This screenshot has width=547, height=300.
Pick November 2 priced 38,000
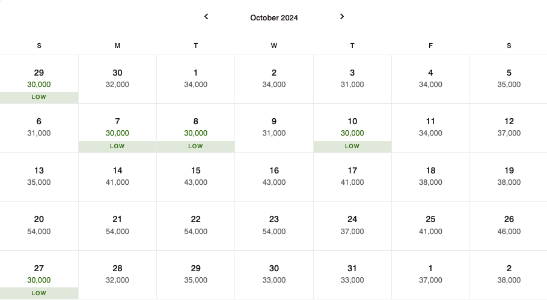click(509, 275)
